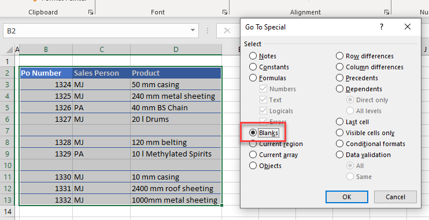Click cell with 2400 mm roof sheeting
This screenshot has height=220, width=429.
176,188
